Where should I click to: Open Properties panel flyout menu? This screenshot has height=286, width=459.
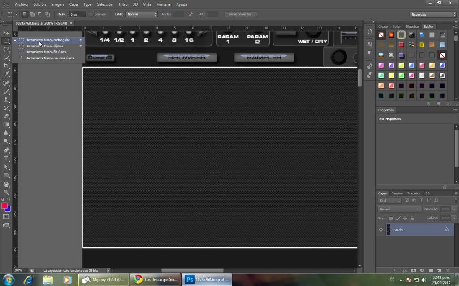(x=455, y=110)
